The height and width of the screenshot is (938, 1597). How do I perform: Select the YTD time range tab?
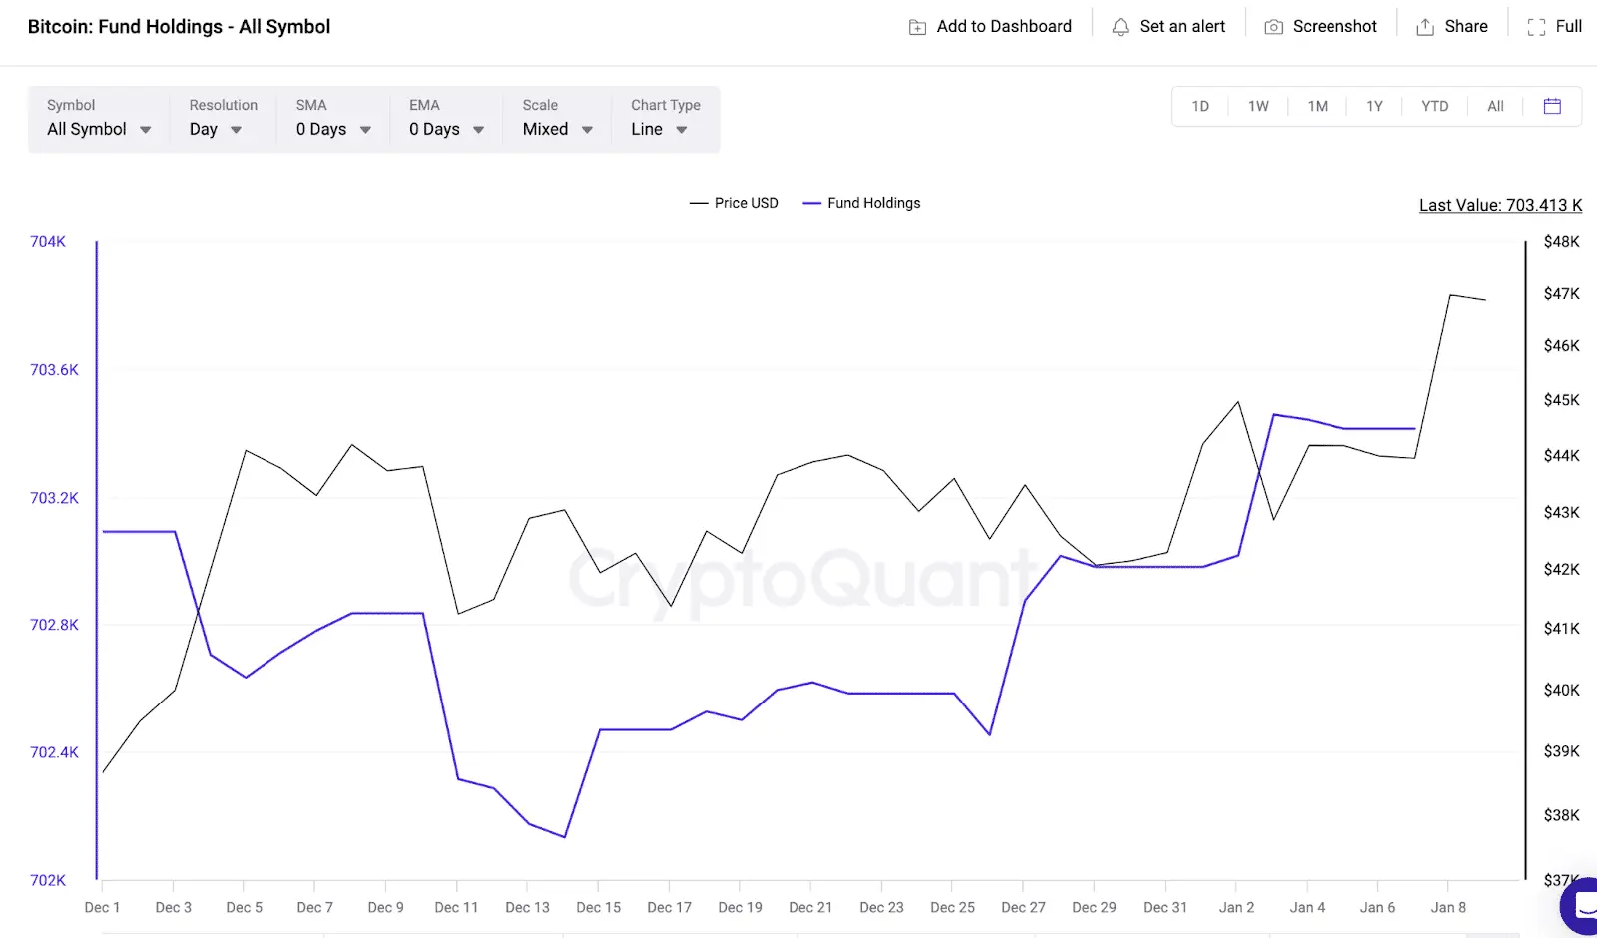(x=1435, y=105)
